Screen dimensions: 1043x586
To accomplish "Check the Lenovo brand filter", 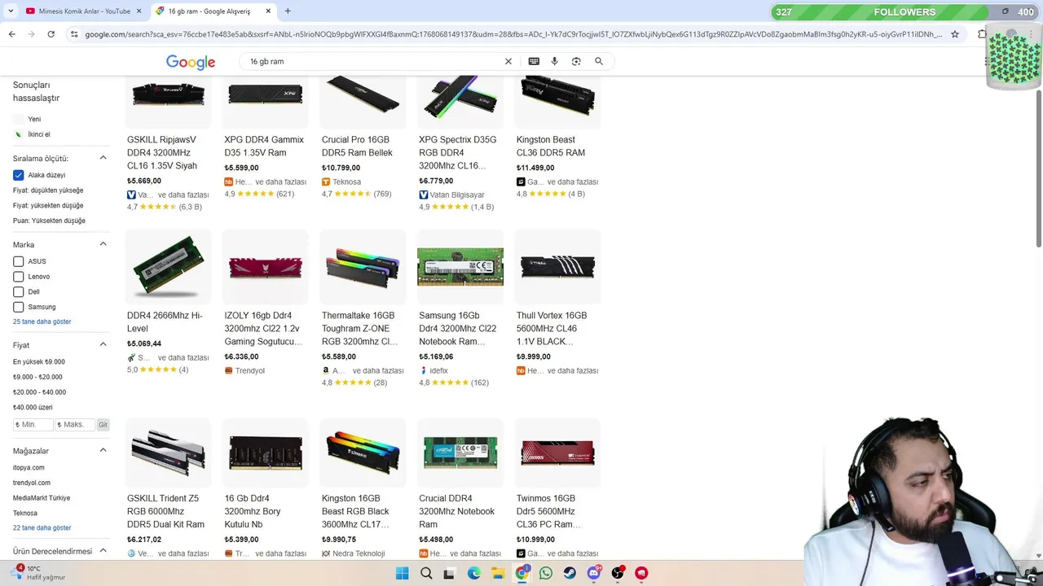I will 19,277.
